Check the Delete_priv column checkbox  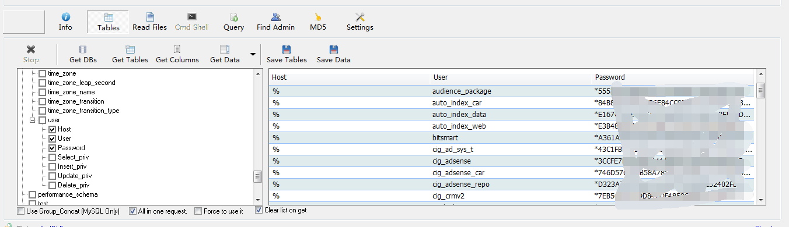tap(53, 185)
